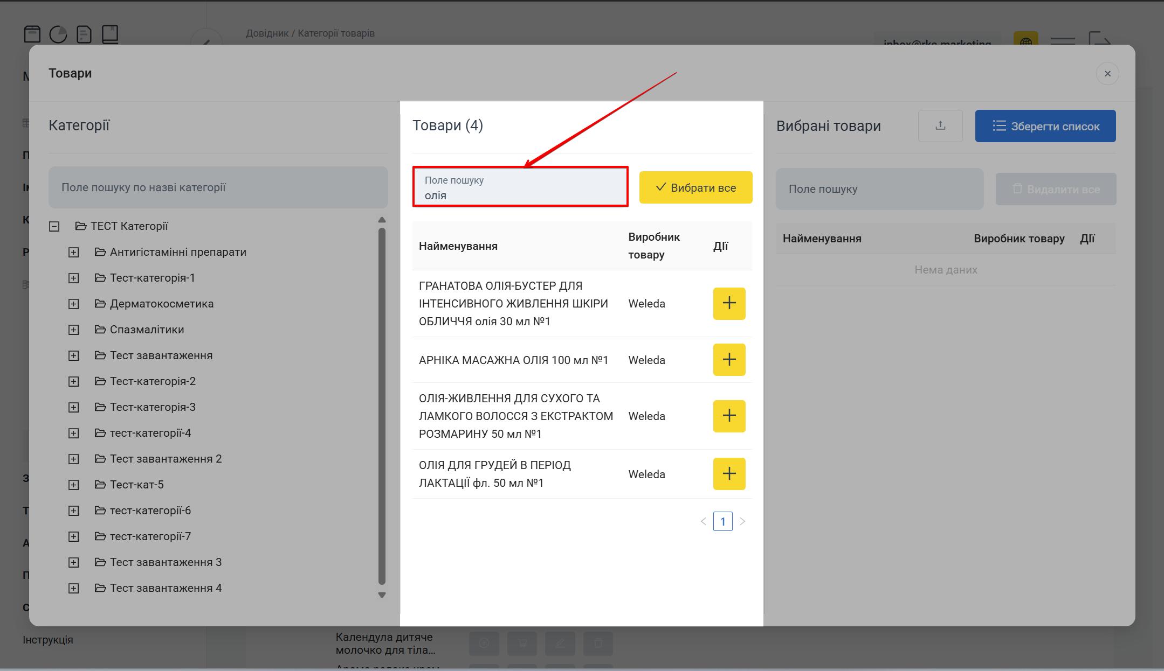Add ГРАНАТОВА ОЛІЯ-БУСТЕР product with plus button
The width and height of the screenshot is (1164, 671).
(729, 303)
